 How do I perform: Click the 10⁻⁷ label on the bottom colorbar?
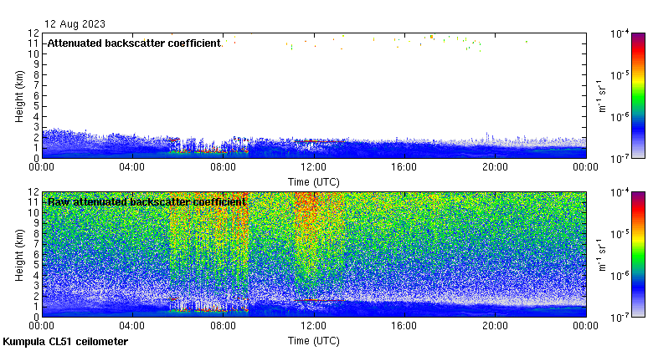click(620, 318)
